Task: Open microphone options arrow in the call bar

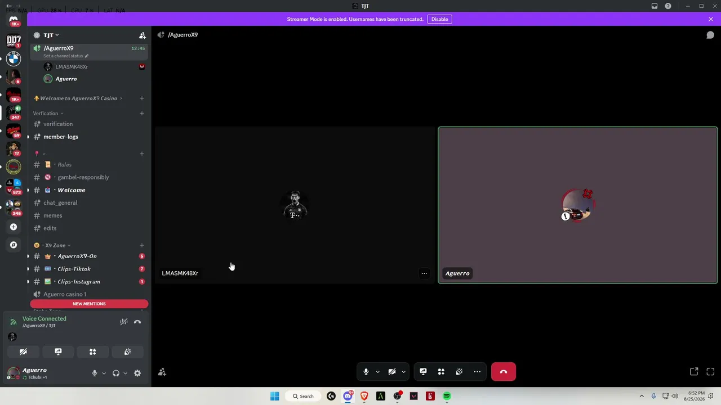Action: coord(377,372)
